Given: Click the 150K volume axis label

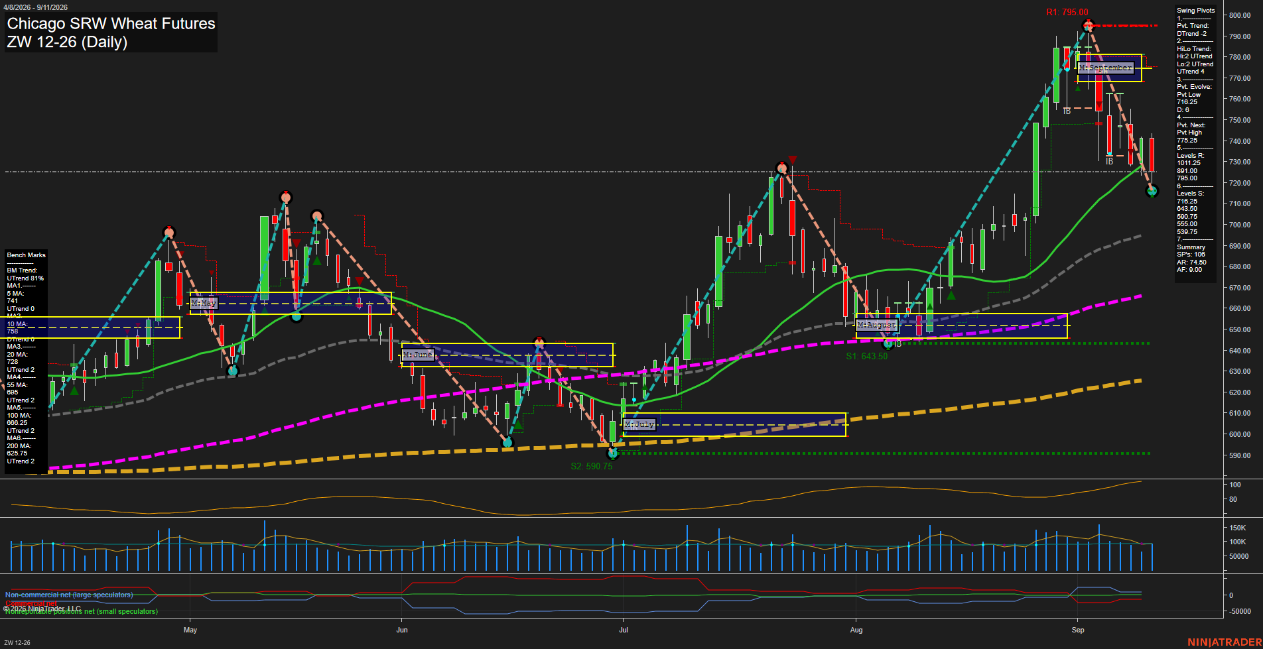Looking at the screenshot, I should [1238, 528].
